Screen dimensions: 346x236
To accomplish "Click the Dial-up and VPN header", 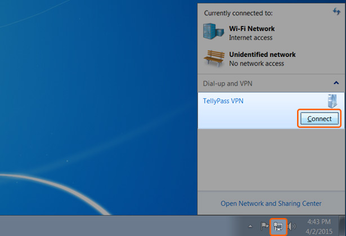I will pyautogui.click(x=227, y=83).
